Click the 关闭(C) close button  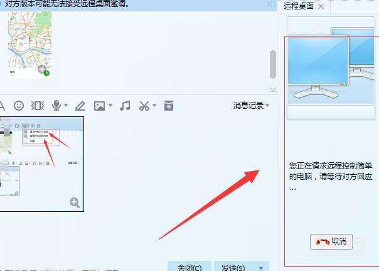[189, 267]
